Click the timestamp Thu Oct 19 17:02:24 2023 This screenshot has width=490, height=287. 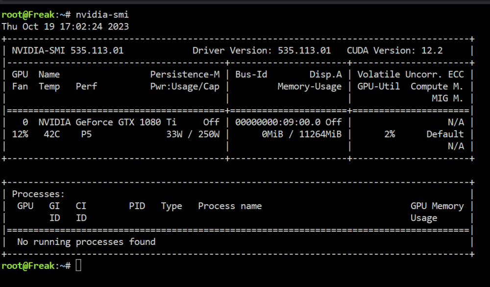(65, 26)
